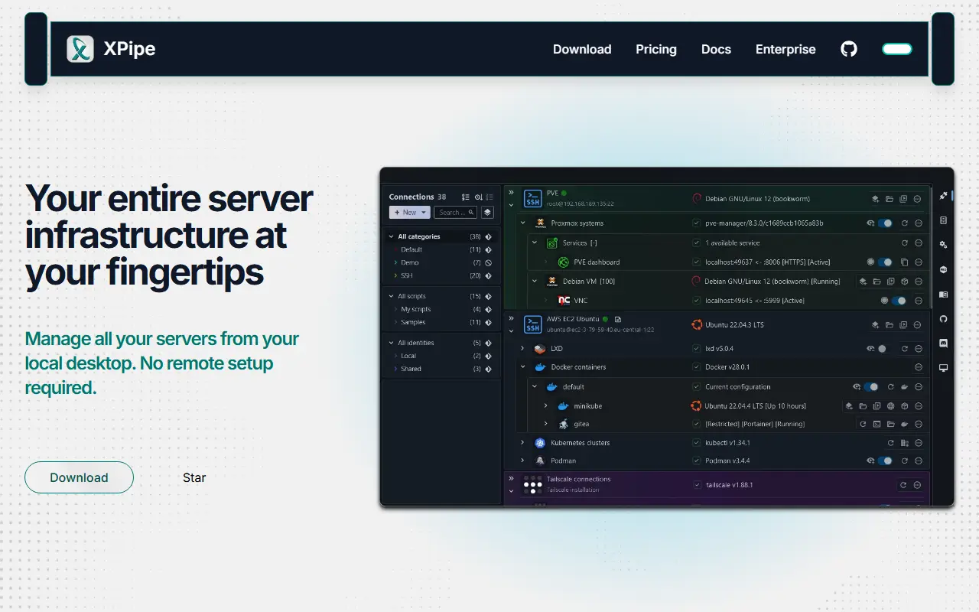979x612 pixels.
Task: Expand the LXD entry
Action: (x=523, y=349)
